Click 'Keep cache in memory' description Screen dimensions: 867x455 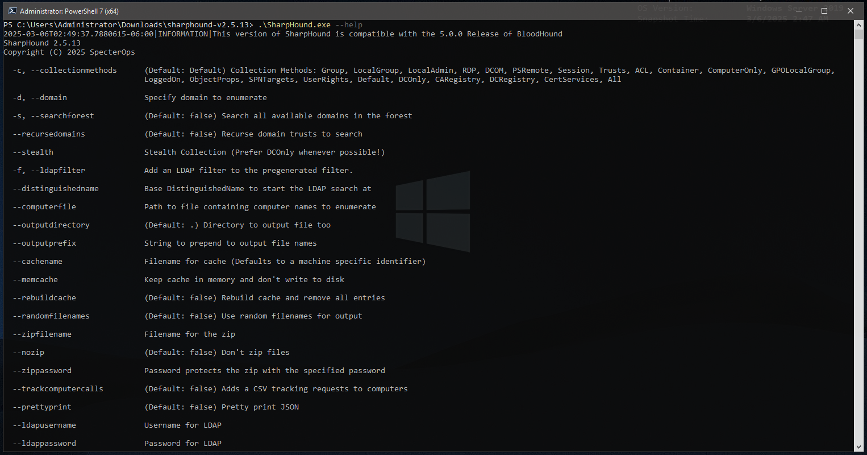pos(244,280)
